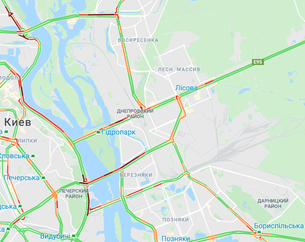305x242 pixels.
Task: Click the Гідропарк metro station icon
Action: [x=99, y=132]
